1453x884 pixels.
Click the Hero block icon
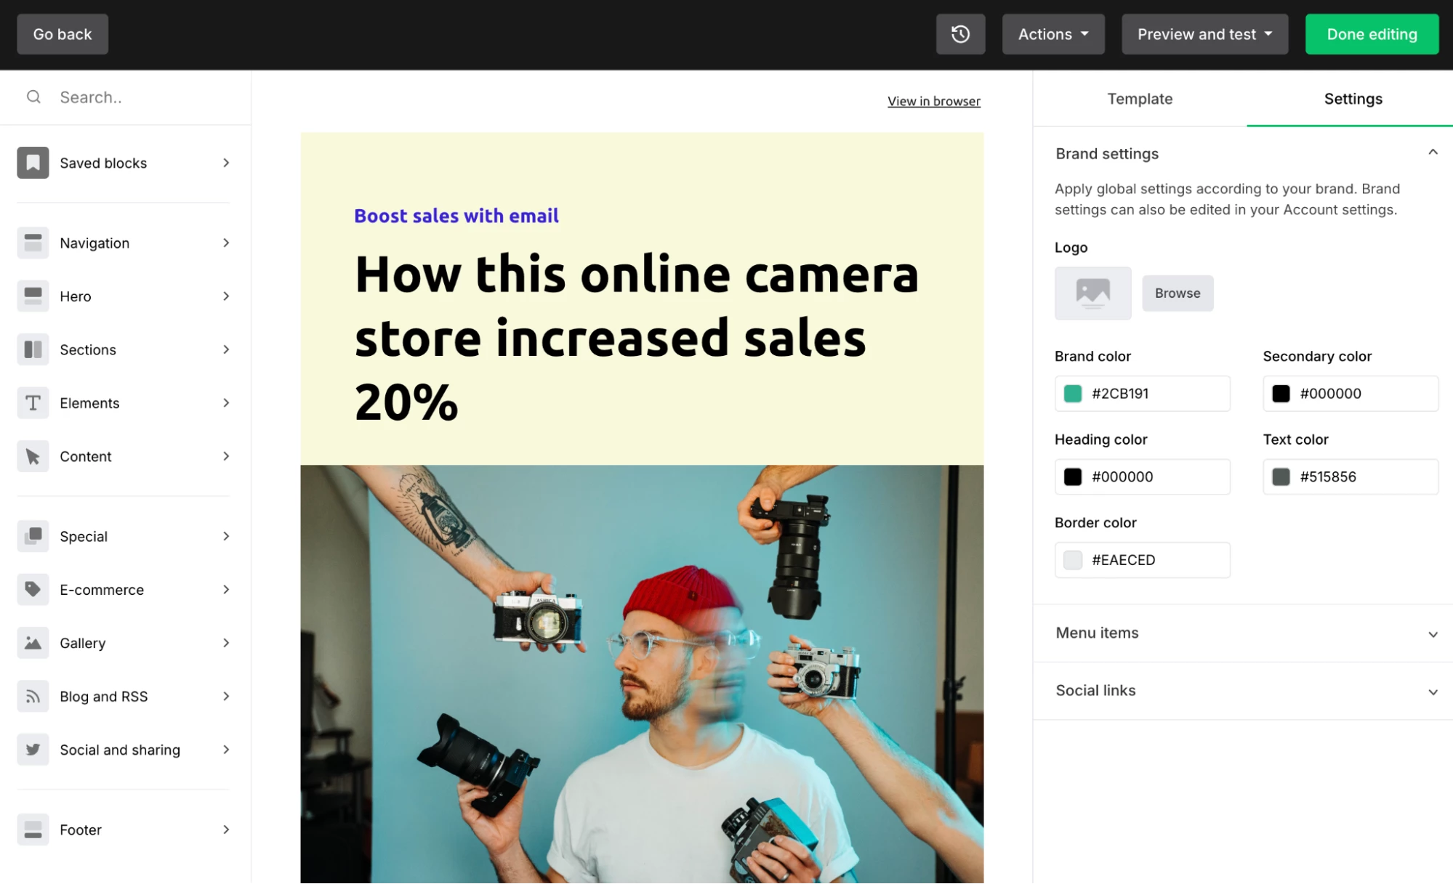(x=33, y=296)
